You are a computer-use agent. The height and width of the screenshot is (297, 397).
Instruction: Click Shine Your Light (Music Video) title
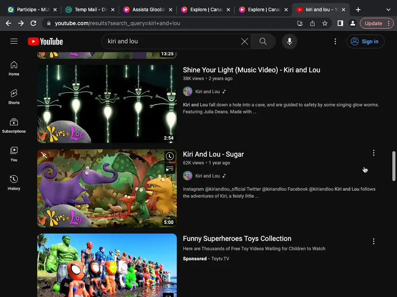(251, 70)
